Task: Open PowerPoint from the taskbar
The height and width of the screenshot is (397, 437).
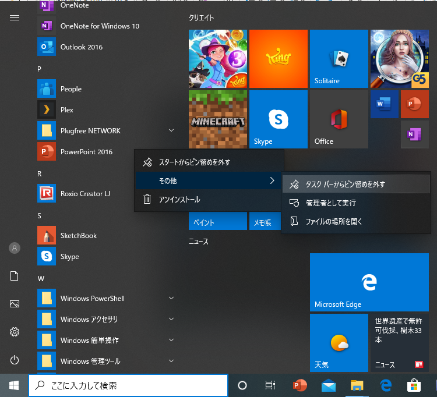Action: 300,385
